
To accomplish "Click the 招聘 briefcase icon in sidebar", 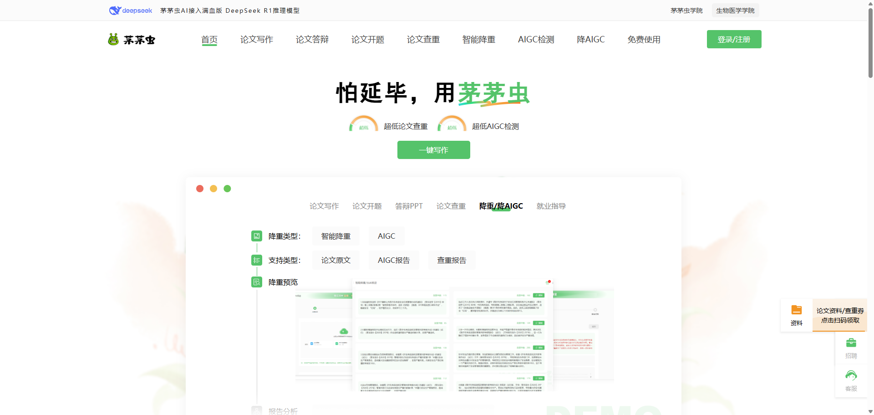I will pos(851,343).
